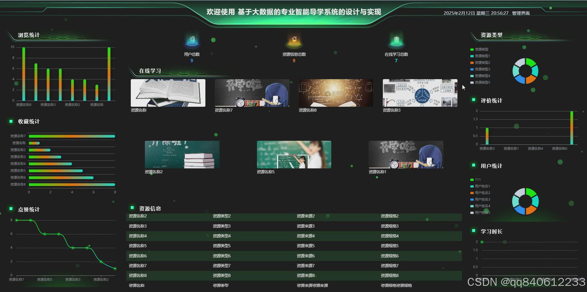This screenshot has height=292, width=587.
Task: Open the glowing formulas thumbnail 资源名称8
Action: [x=336, y=93]
